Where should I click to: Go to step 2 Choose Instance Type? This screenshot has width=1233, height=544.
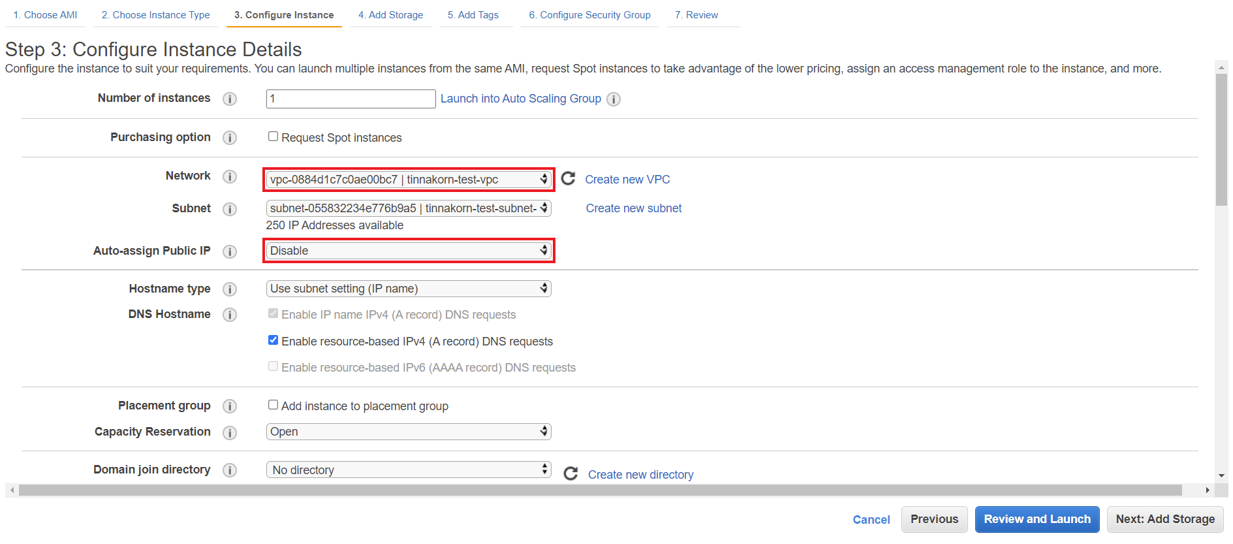coord(156,15)
